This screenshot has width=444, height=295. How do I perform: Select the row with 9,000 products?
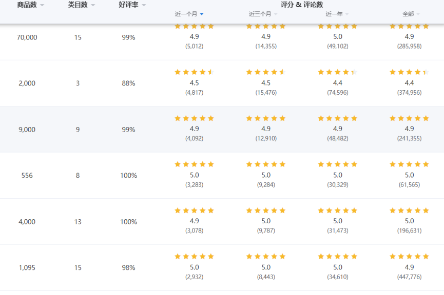(x=27, y=130)
